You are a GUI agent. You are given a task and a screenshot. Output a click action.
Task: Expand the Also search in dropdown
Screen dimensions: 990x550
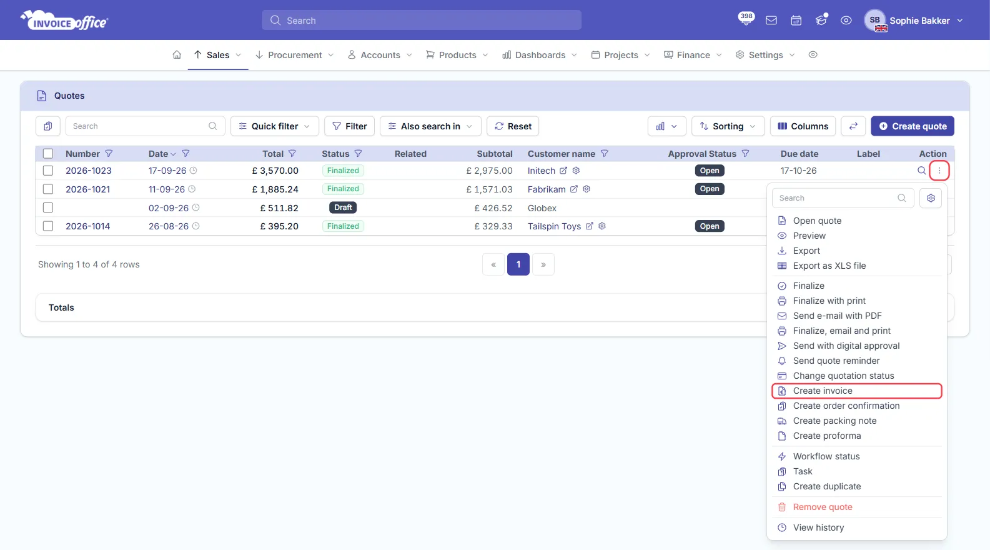430,126
